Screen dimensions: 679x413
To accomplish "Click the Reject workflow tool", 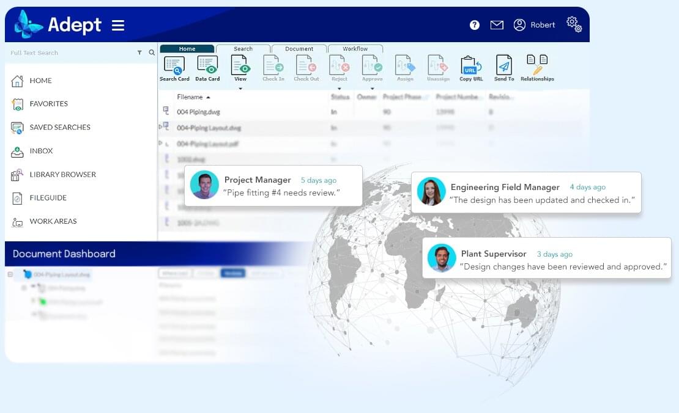I will 339,68.
